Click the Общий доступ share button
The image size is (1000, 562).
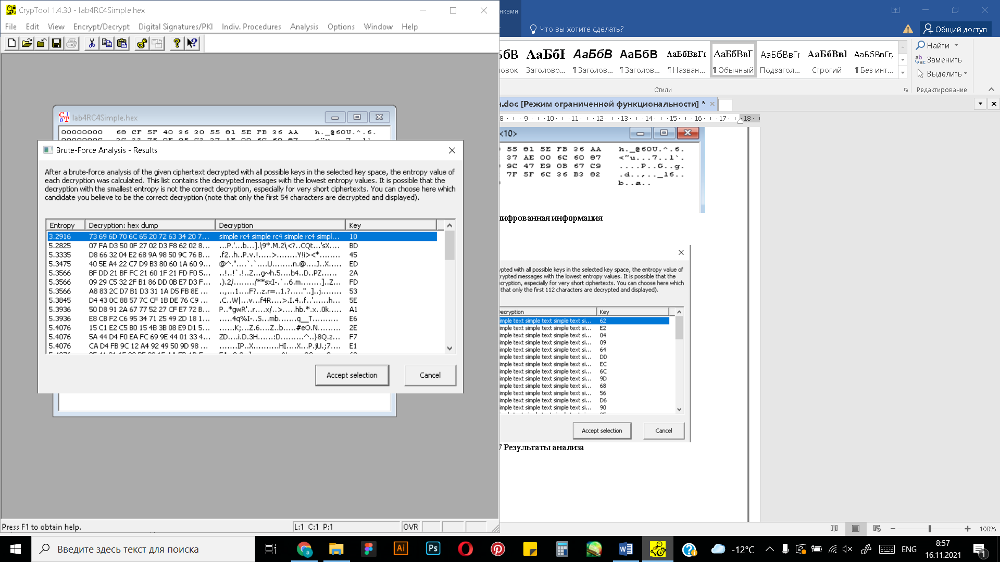[x=956, y=29]
